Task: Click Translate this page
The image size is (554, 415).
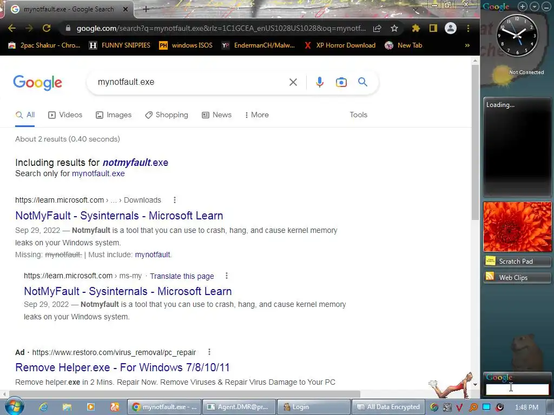Action: [182, 276]
